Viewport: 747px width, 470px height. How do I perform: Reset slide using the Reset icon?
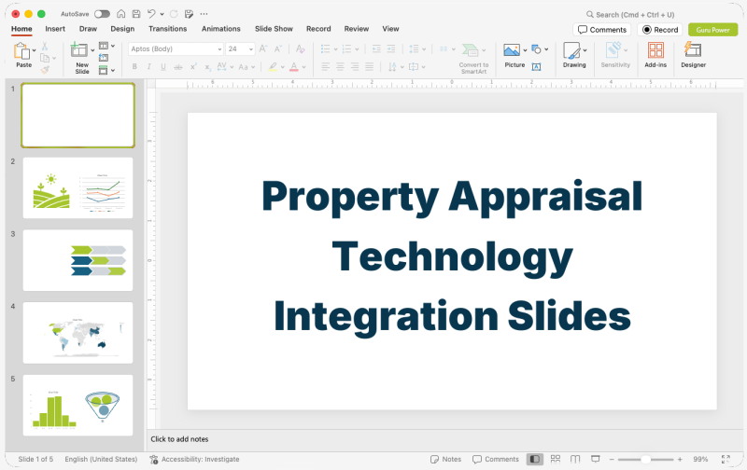coord(104,58)
